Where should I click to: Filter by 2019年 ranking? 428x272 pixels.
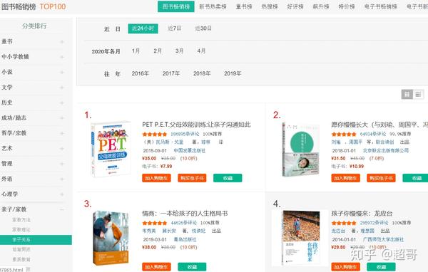point(233,73)
